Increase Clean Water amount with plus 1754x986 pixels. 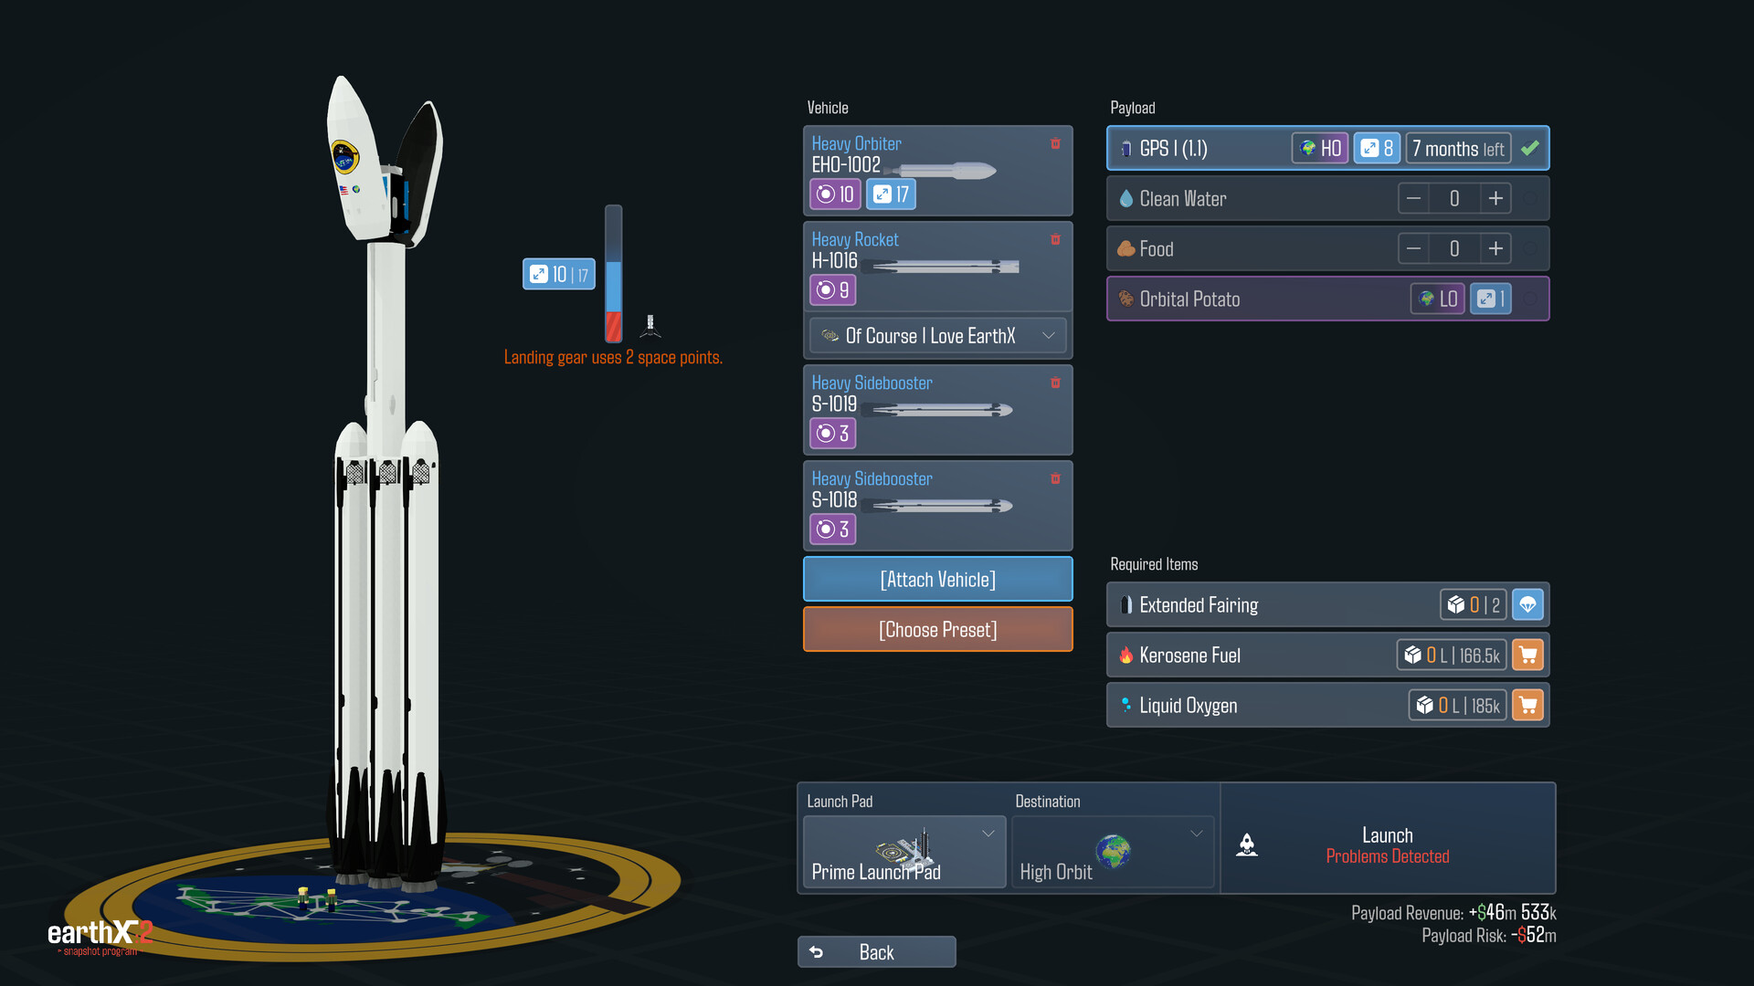coord(1495,198)
